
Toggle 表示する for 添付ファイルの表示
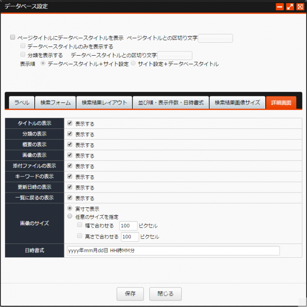[70, 166]
